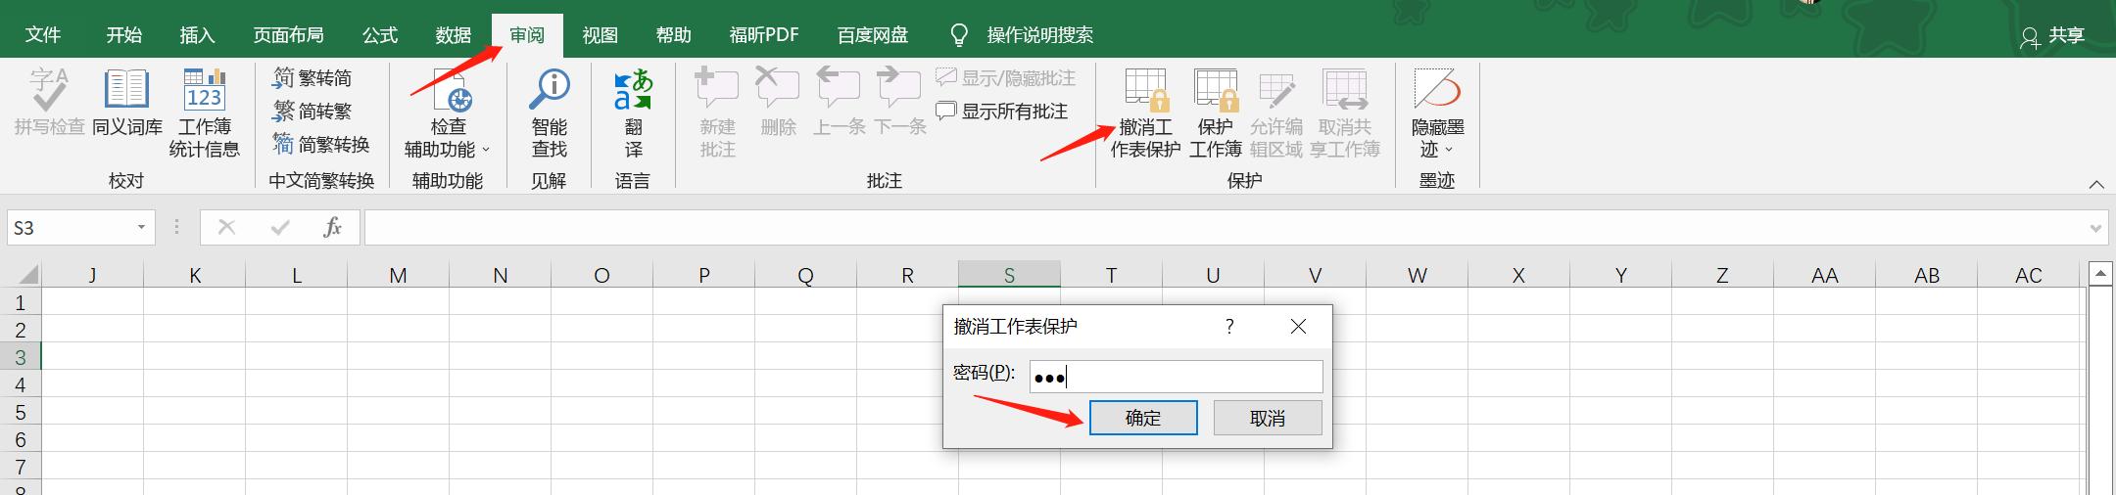Click the Spelling check (拼写检查) icon

pos(49,102)
